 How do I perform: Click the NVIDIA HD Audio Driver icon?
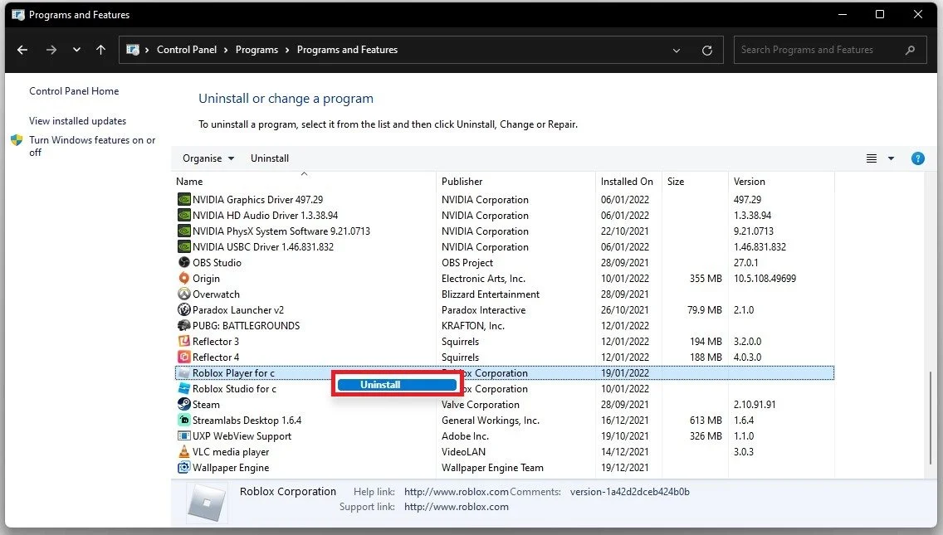pos(184,215)
